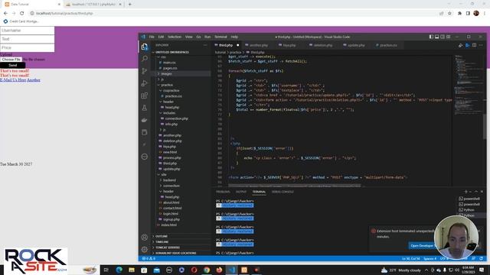
Task: Split the editor to the right
Action: pyautogui.click(x=474, y=45)
